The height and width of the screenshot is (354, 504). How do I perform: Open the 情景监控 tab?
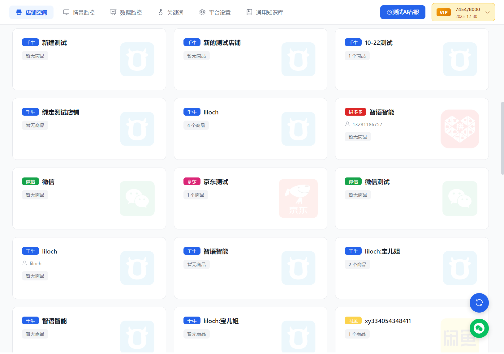tap(79, 12)
